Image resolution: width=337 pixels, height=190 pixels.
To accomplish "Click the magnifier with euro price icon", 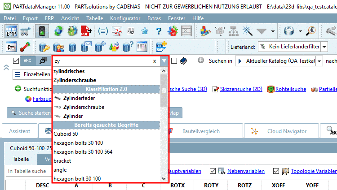I will (x=311, y=31).
